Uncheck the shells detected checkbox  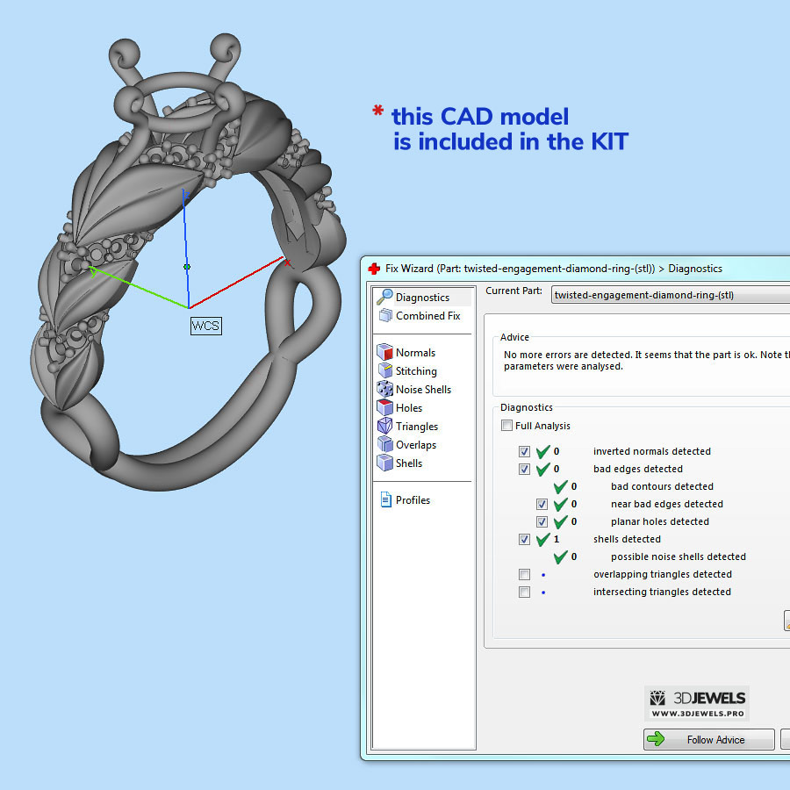(x=524, y=539)
